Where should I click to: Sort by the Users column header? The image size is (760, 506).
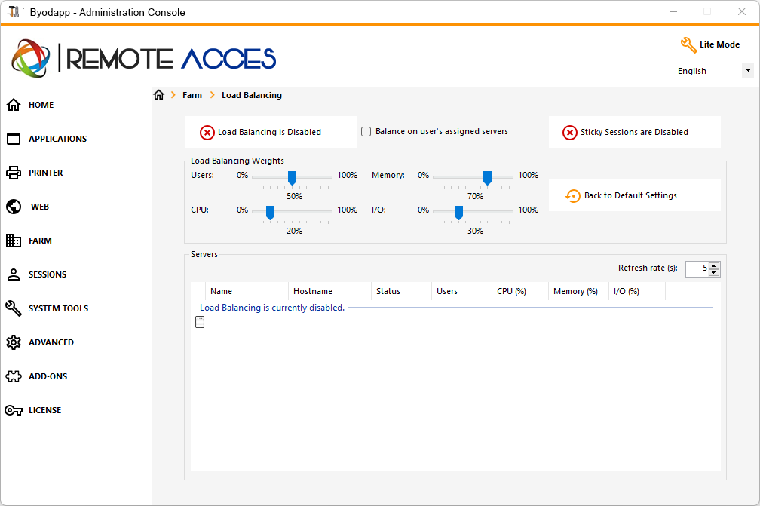[461, 291]
